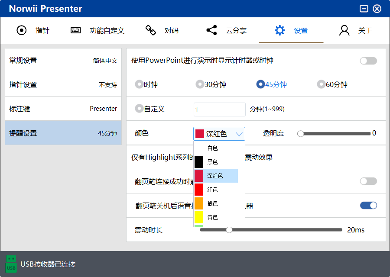390x277 pixels.
Task: Switch to the 对码 tab
Action: click(162, 30)
